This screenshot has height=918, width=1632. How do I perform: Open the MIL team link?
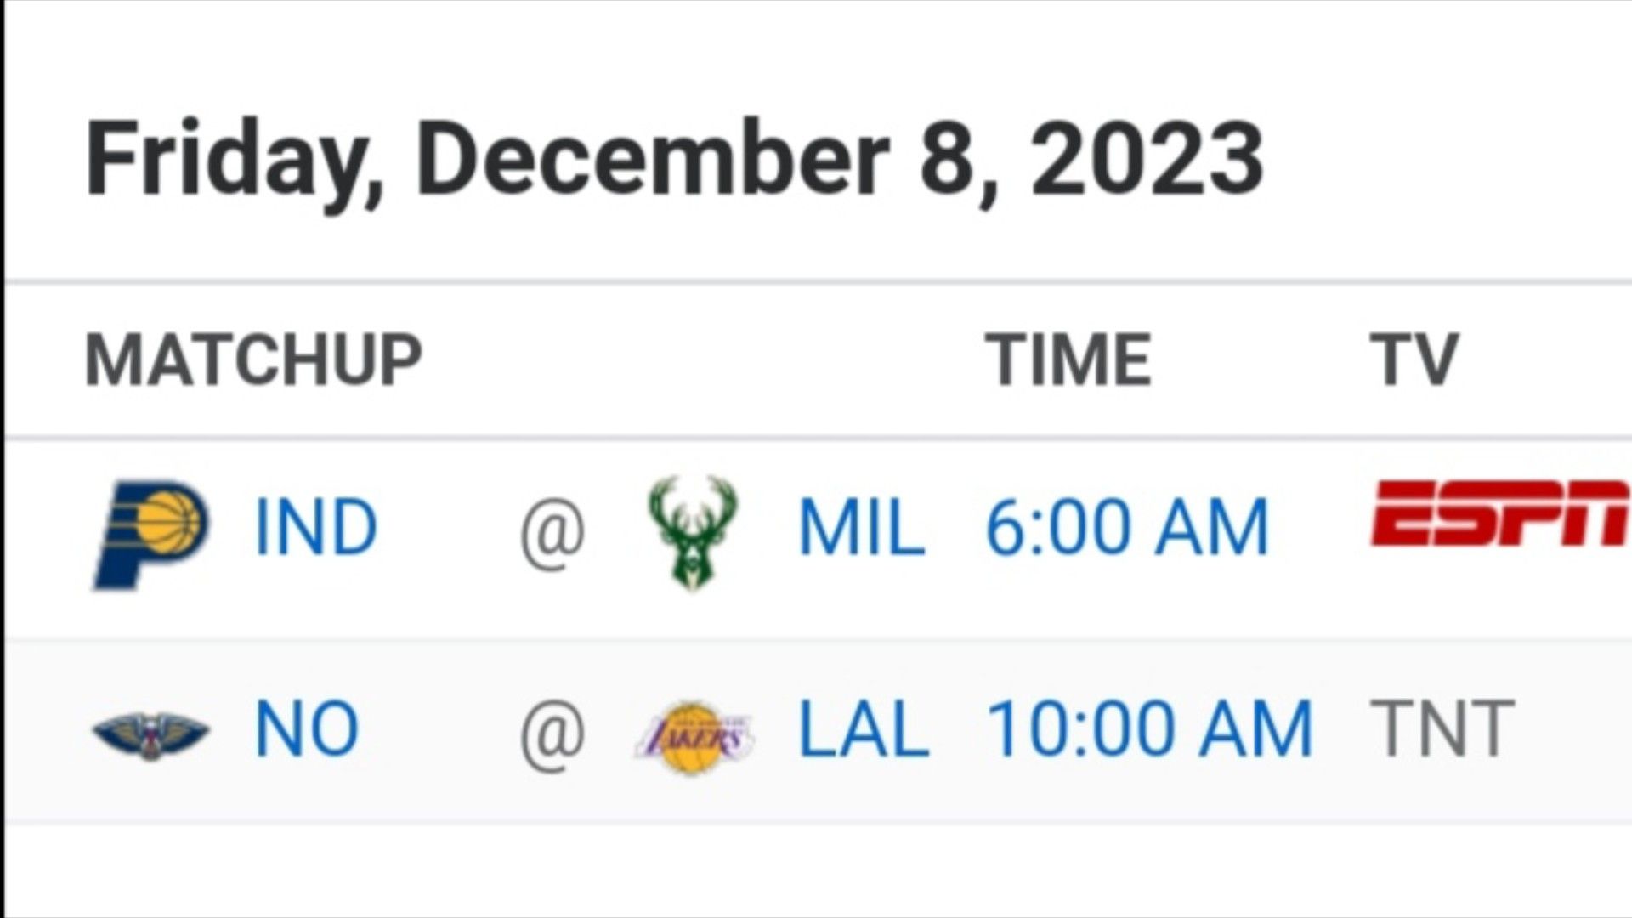[x=861, y=529]
